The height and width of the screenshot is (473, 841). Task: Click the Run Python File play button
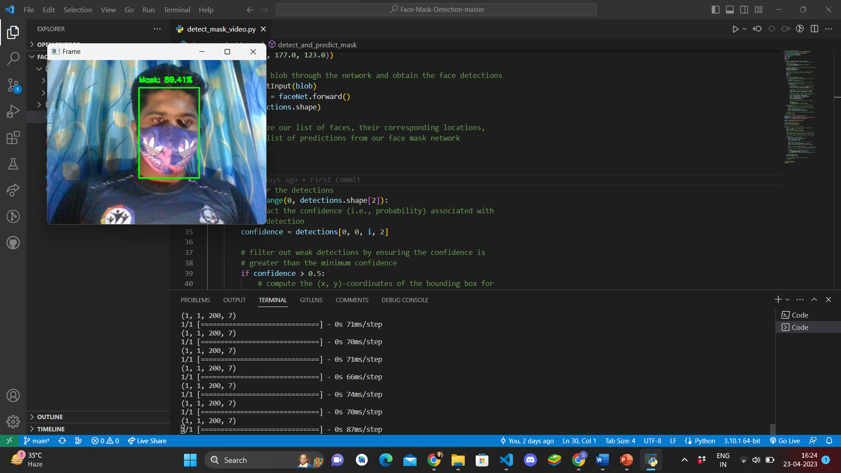(735, 29)
